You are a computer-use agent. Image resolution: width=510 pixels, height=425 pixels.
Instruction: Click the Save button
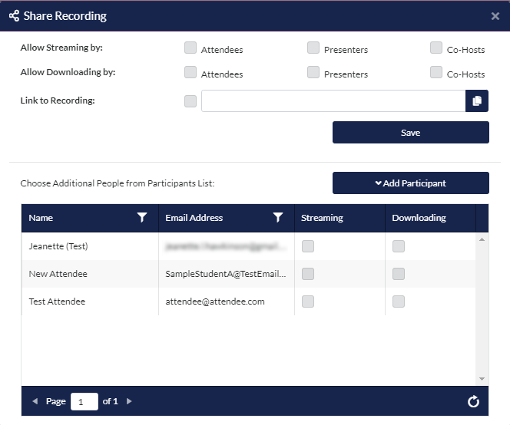click(x=410, y=133)
